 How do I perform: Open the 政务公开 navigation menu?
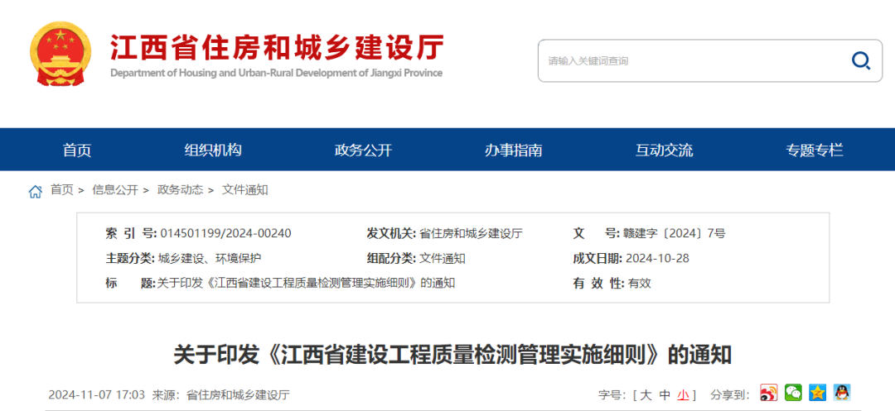click(363, 151)
